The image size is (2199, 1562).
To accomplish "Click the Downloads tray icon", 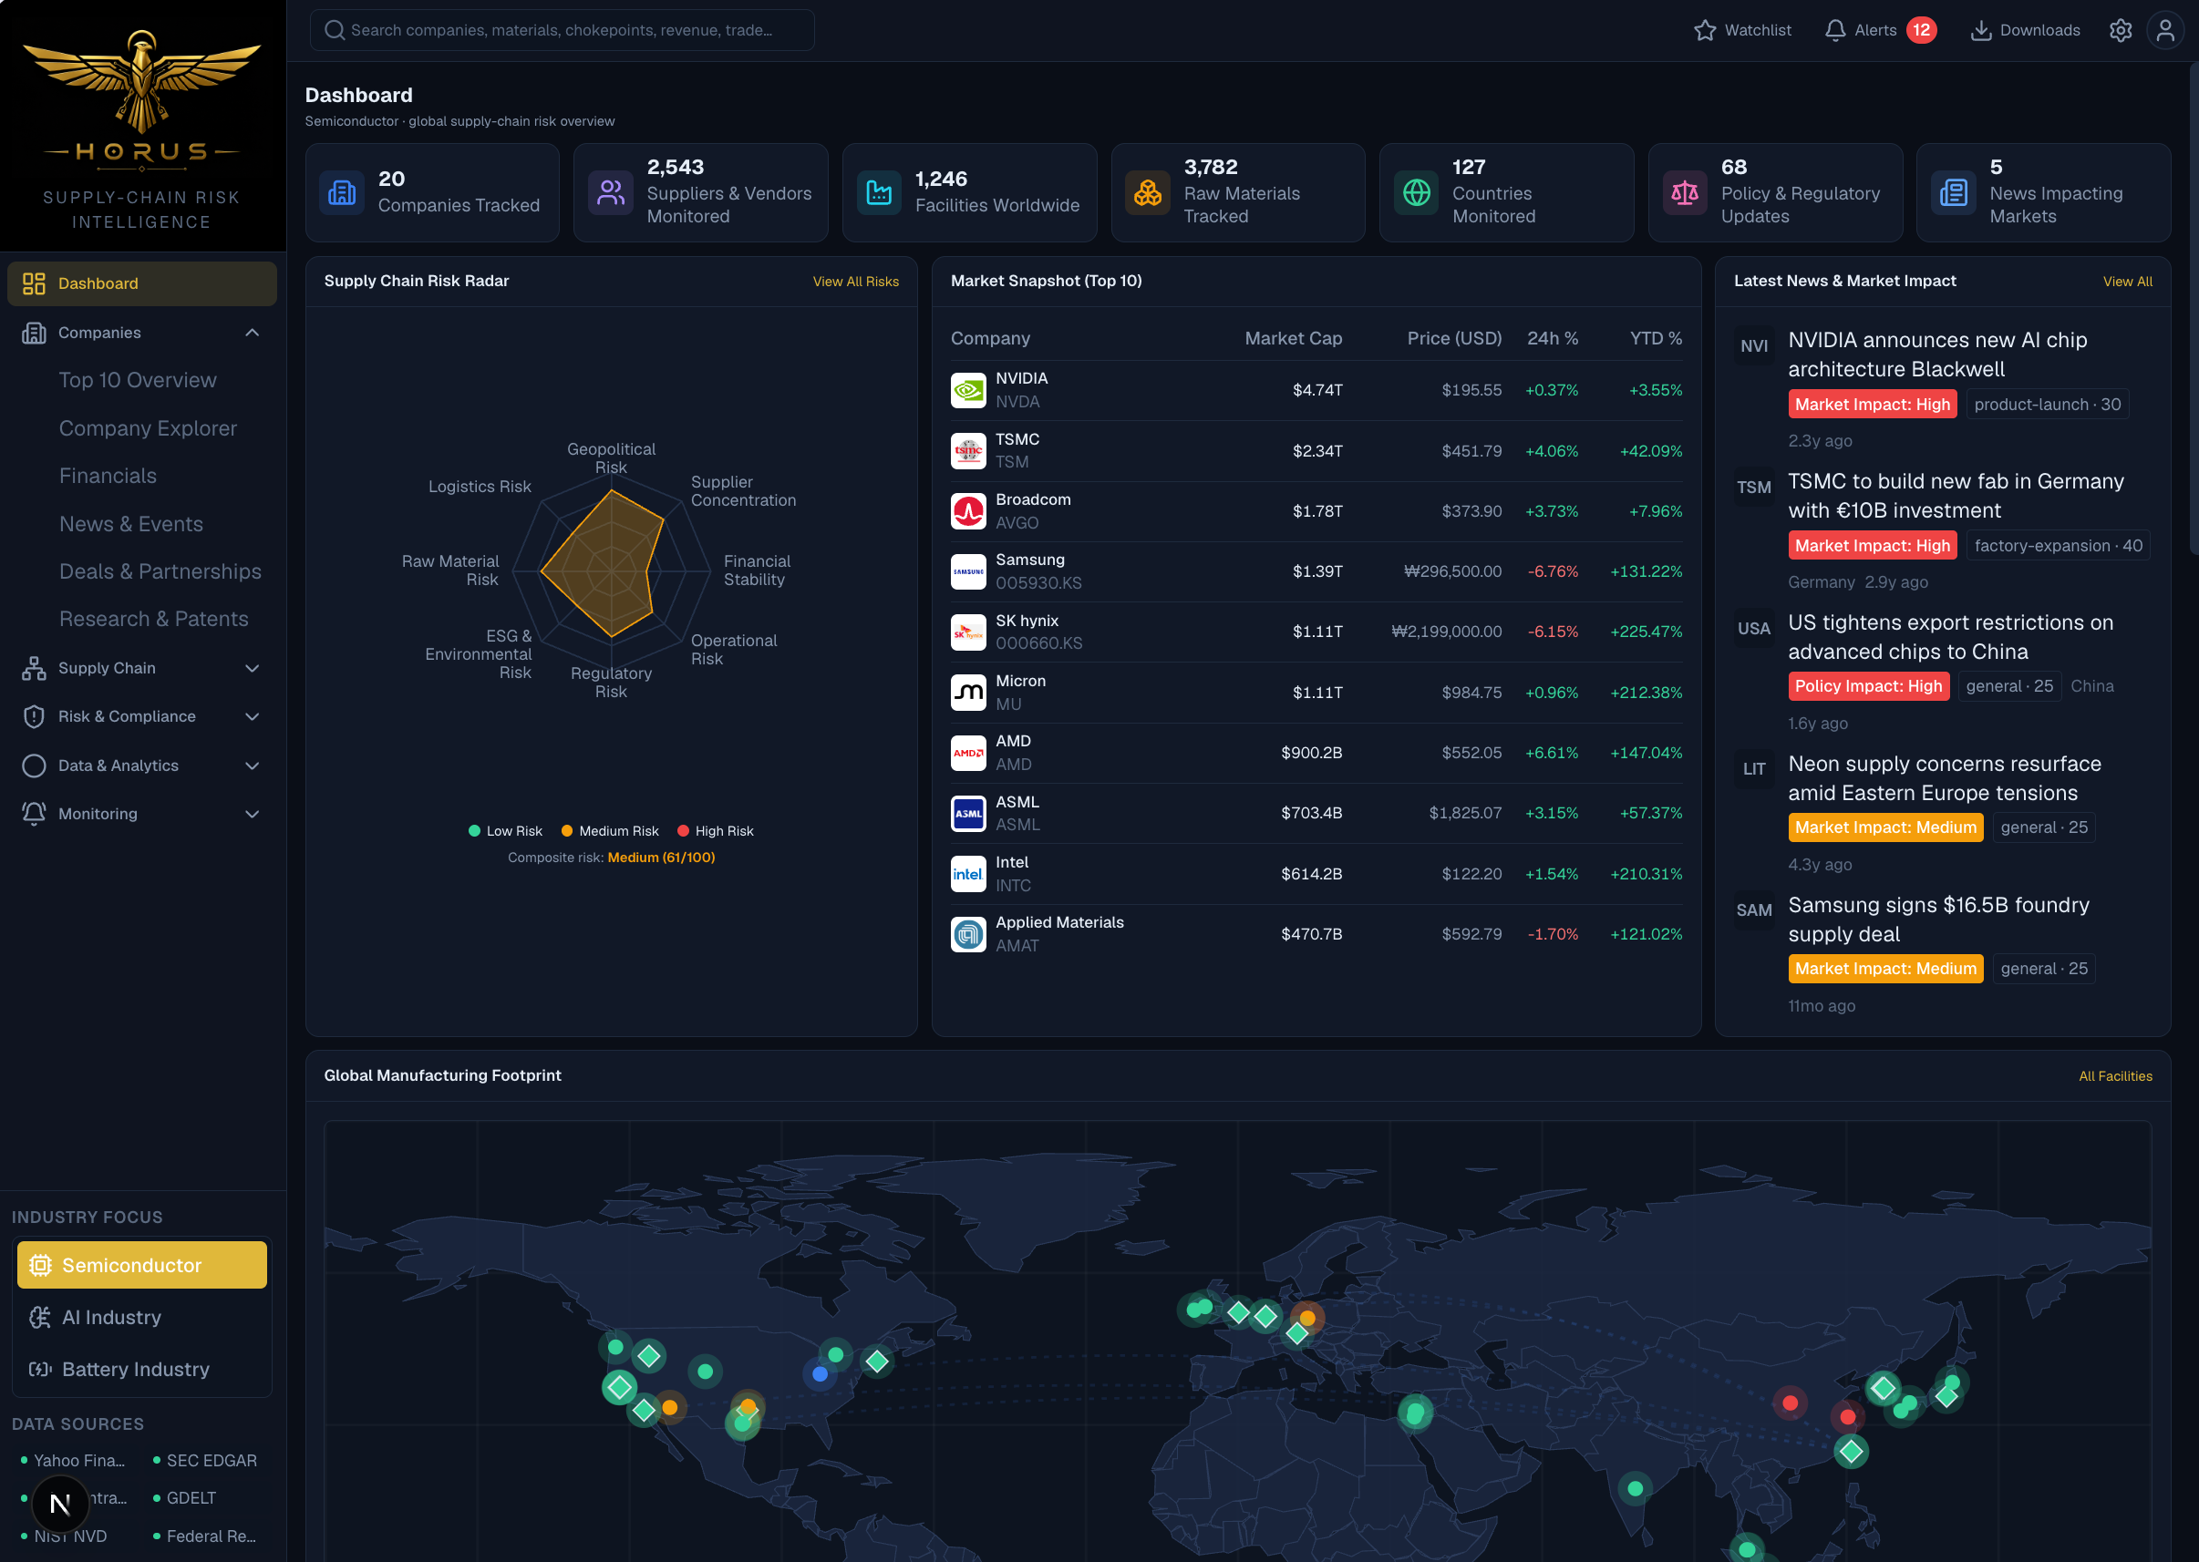I will pos(1980,31).
